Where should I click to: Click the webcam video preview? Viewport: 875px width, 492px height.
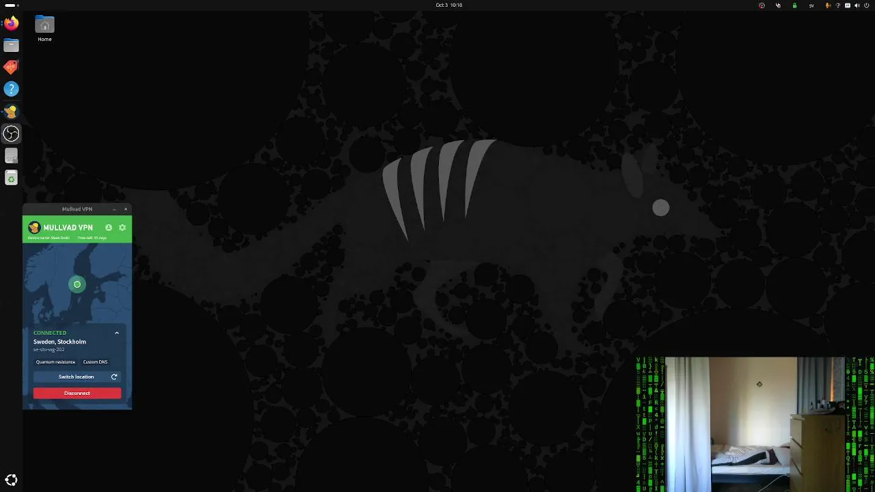(755, 424)
